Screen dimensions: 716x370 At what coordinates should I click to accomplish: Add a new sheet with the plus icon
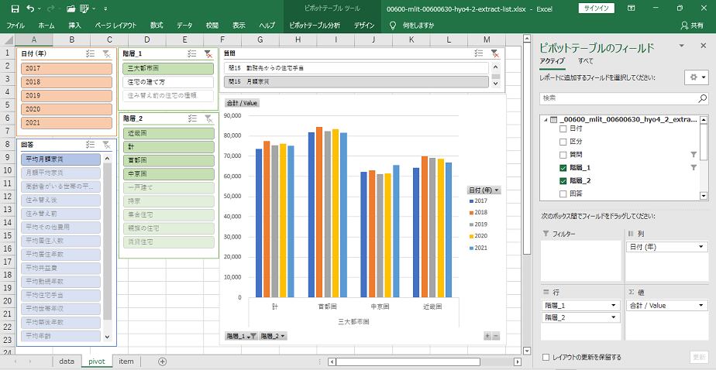[x=162, y=361]
